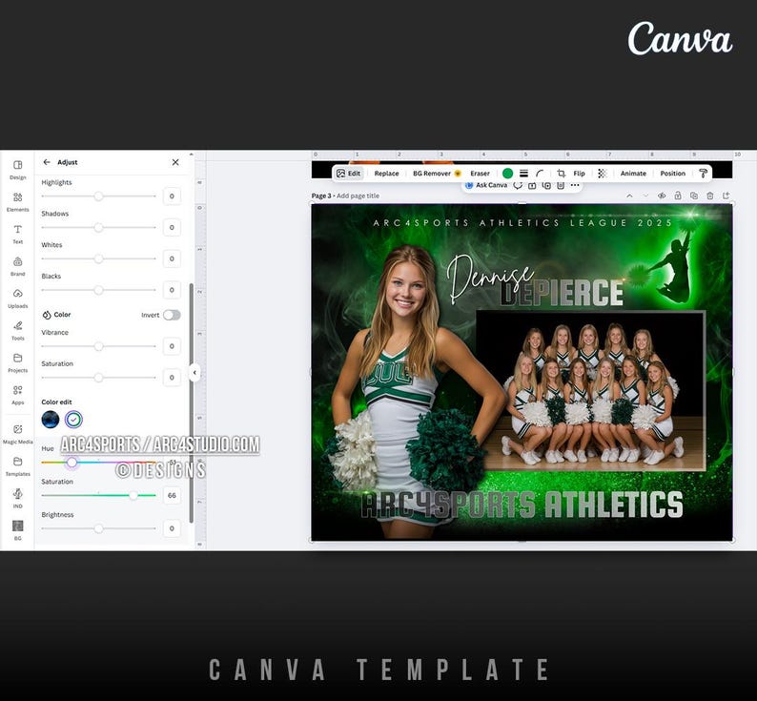This screenshot has height=701, width=757.
Task: Select the Text sidebar tool
Action: pos(18,234)
